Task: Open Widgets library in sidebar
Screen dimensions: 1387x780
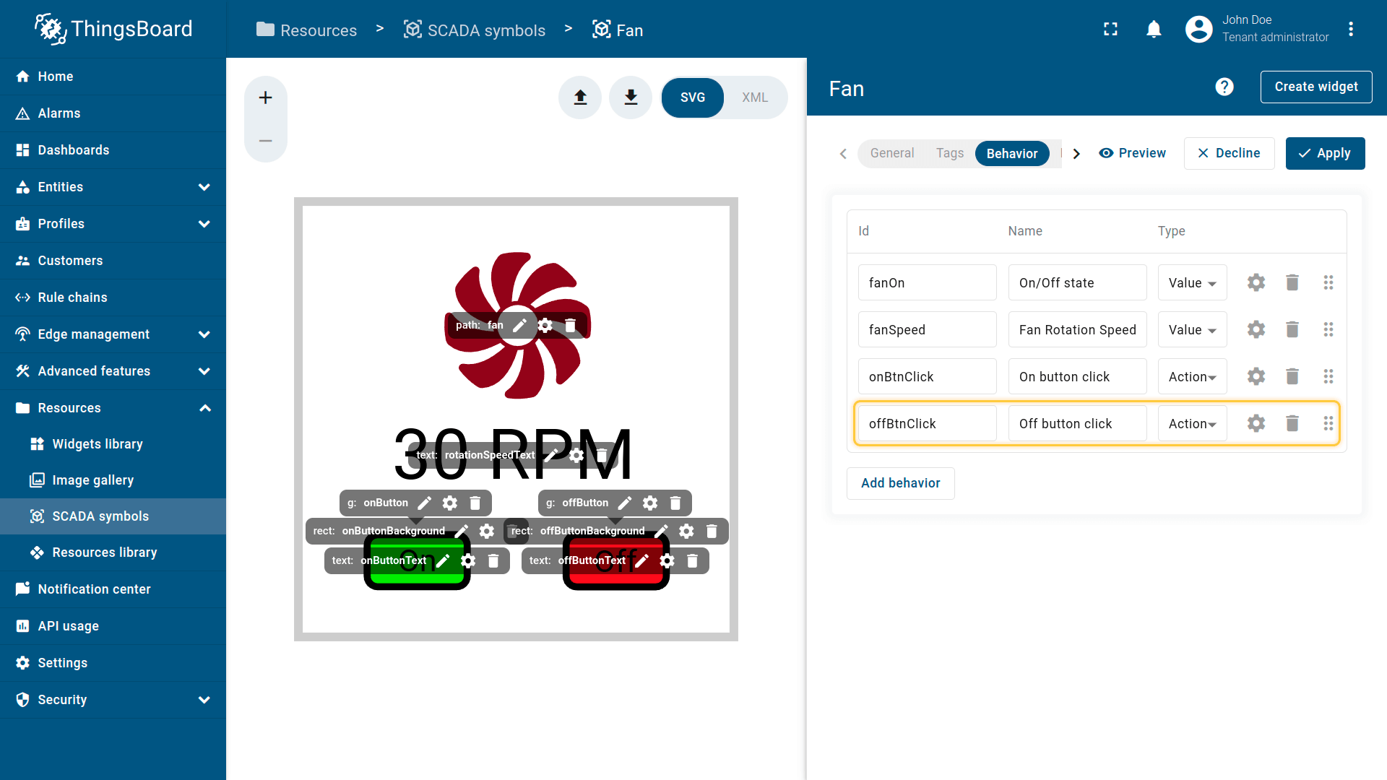Action: click(x=98, y=443)
